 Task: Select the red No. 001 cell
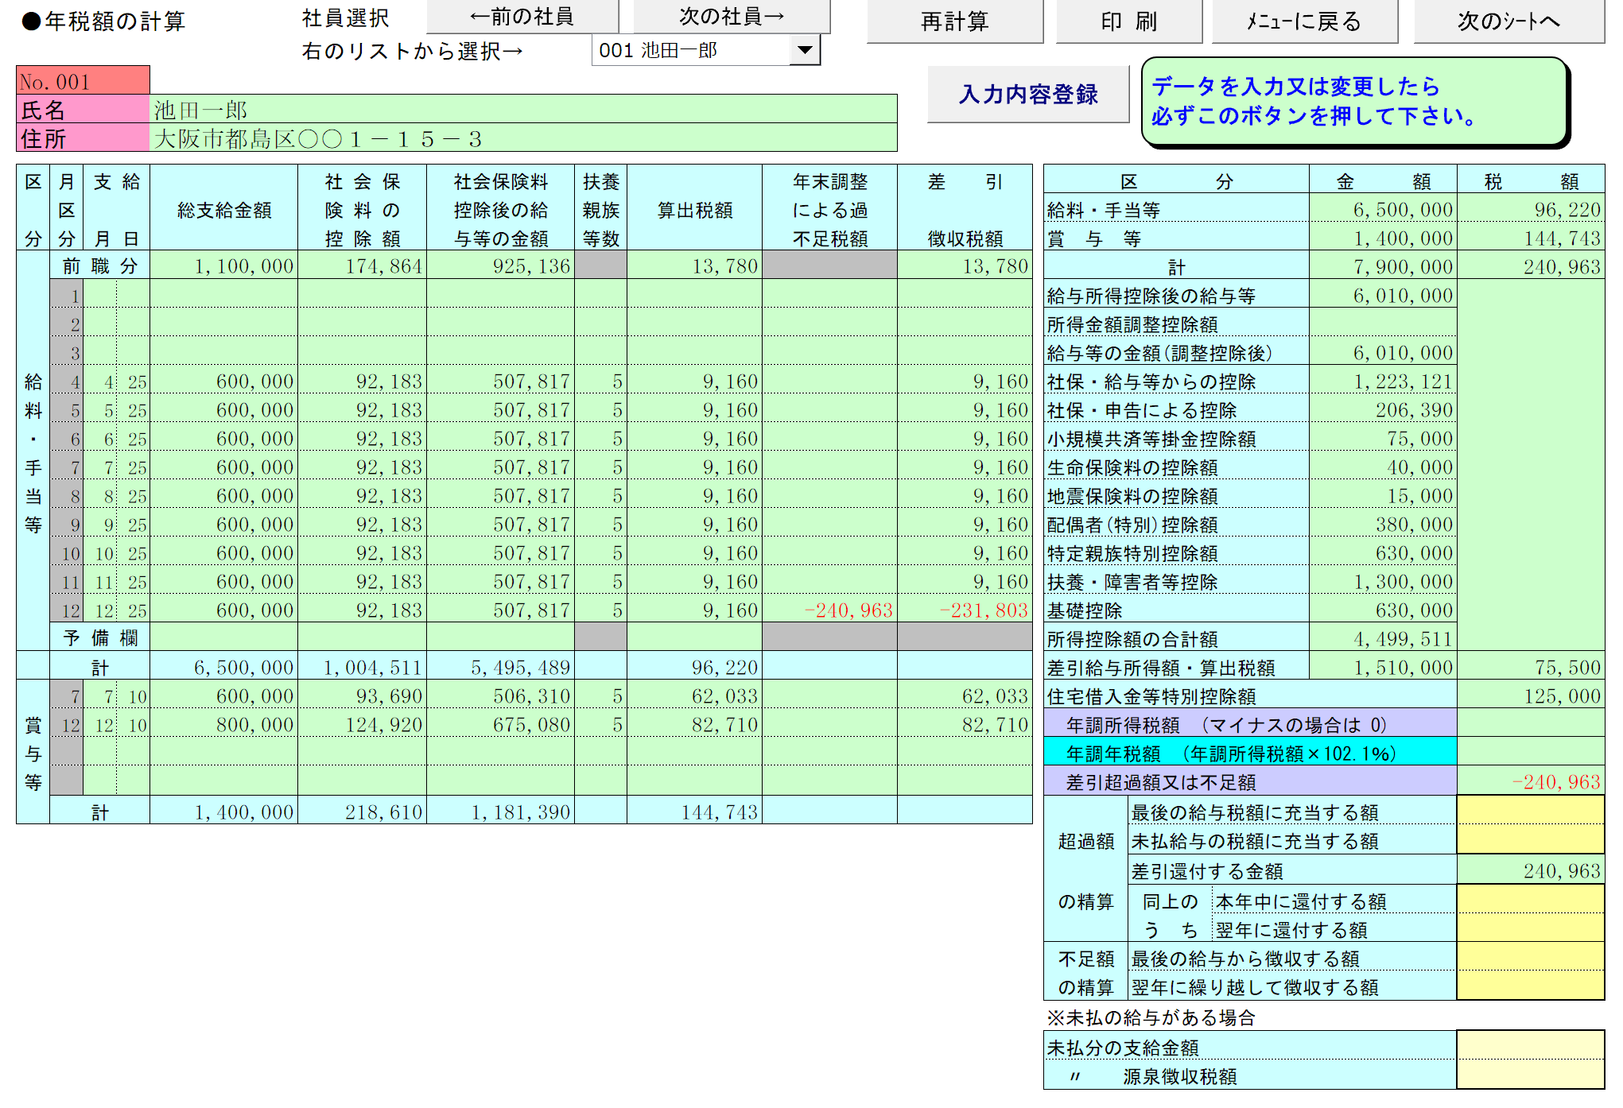coord(83,81)
